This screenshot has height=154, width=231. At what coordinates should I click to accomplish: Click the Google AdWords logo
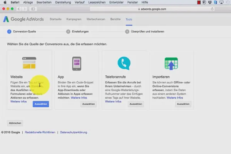[x=23, y=19]
